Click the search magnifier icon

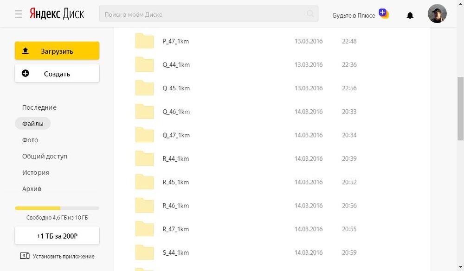pyautogui.click(x=310, y=14)
